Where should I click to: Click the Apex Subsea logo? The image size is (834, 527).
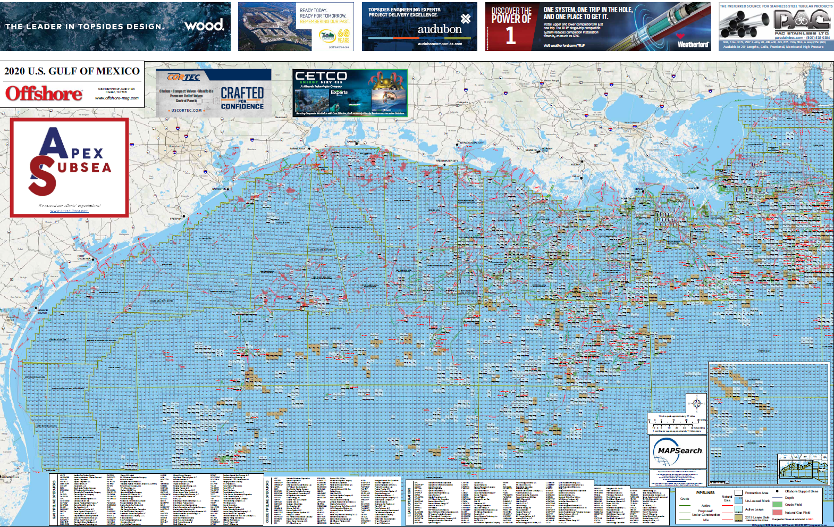coord(70,161)
